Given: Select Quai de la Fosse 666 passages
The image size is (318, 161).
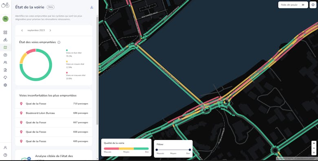Looking at the screenshot, I should click(54, 132).
